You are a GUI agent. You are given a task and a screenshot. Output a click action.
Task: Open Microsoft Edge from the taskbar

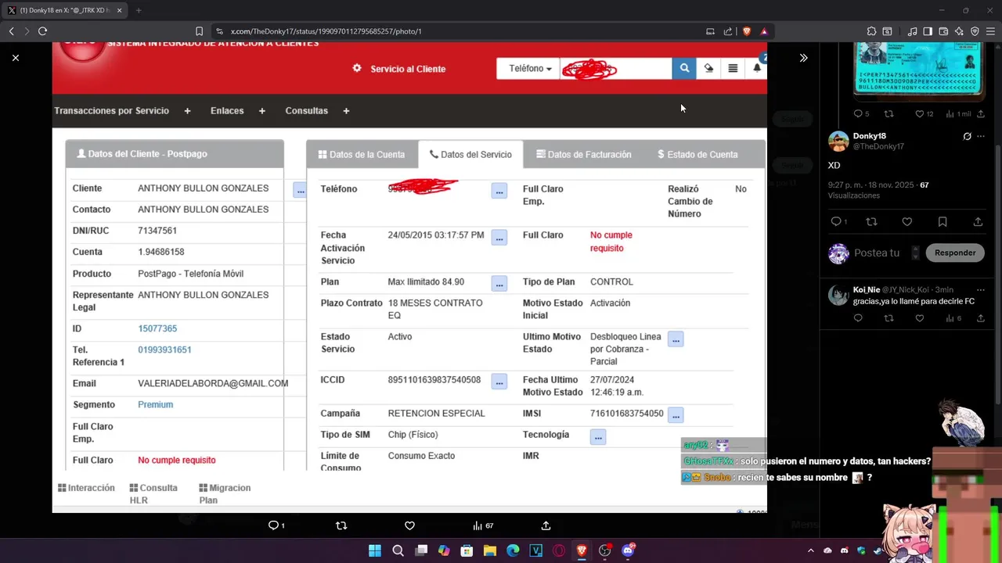pos(513,550)
